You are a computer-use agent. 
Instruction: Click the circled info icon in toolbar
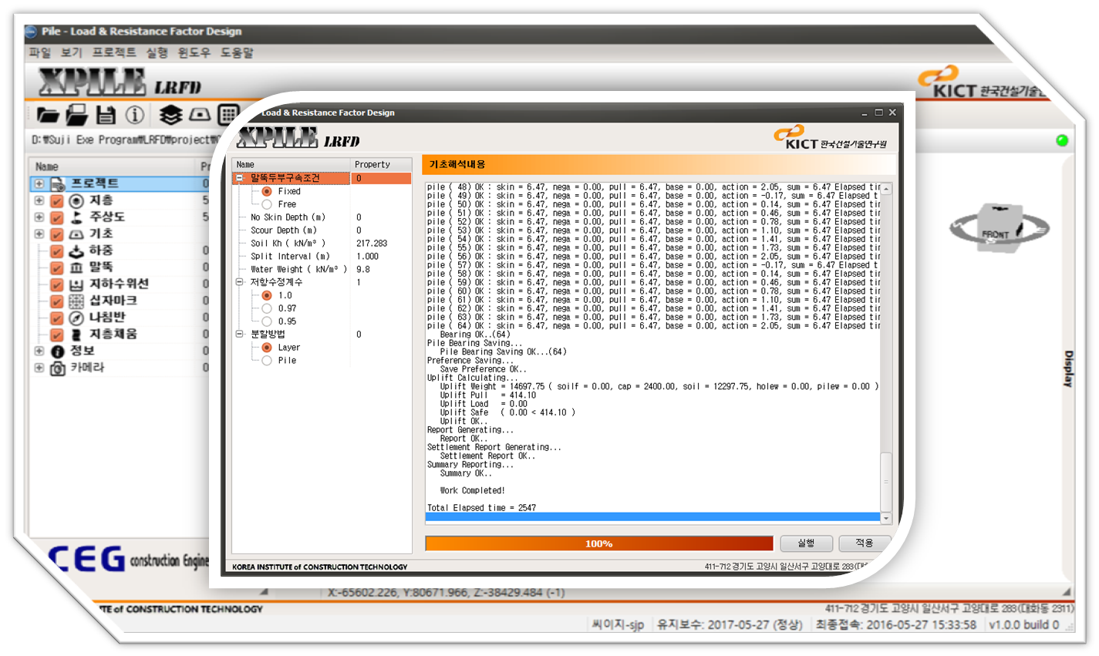pos(135,116)
